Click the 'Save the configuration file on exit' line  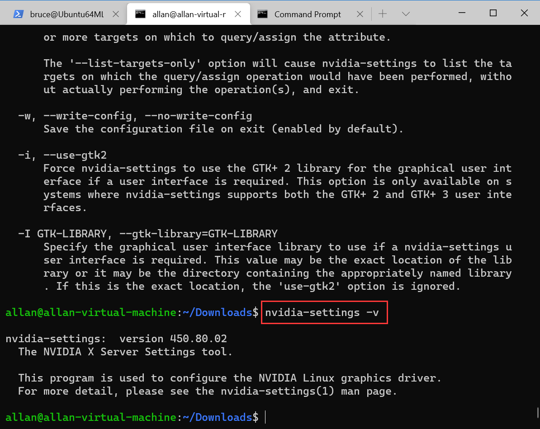(x=223, y=129)
